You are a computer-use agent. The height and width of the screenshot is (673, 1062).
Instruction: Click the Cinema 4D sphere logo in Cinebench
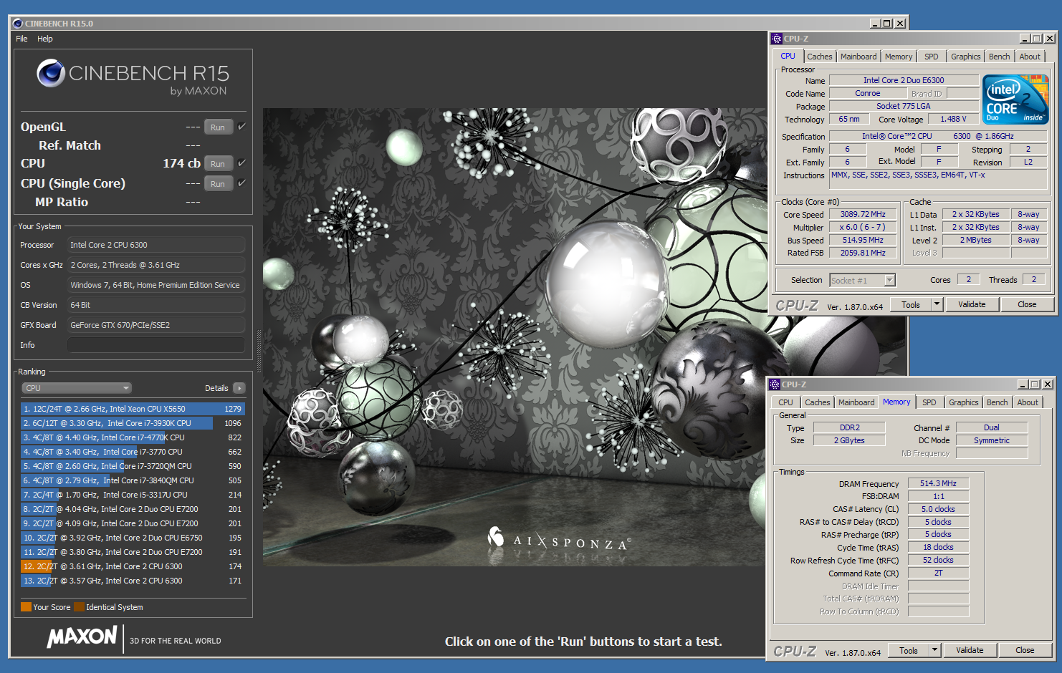[51, 73]
